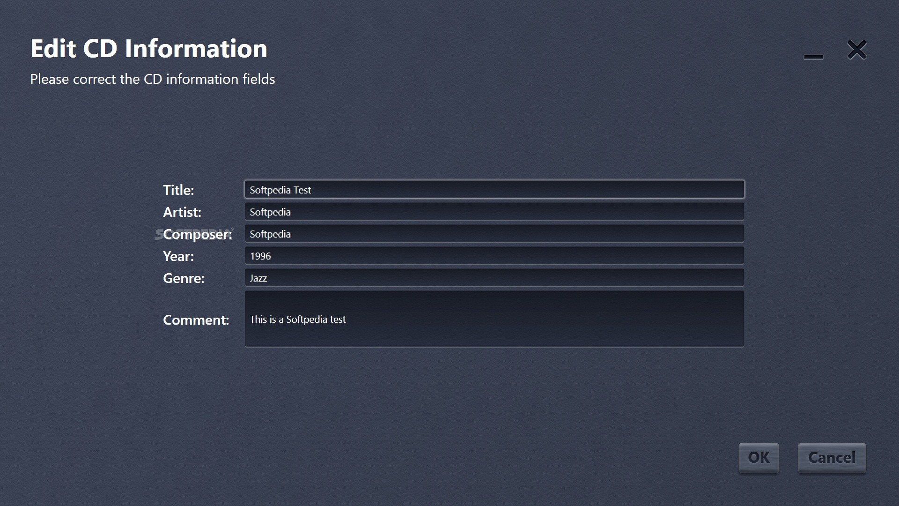Click the "Title:" label
This screenshot has width=899, height=506.
tap(178, 190)
